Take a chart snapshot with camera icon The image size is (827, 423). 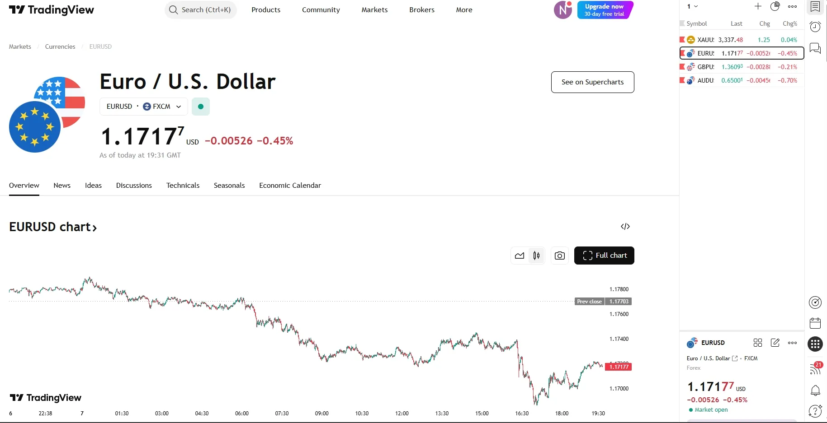tap(559, 256)
